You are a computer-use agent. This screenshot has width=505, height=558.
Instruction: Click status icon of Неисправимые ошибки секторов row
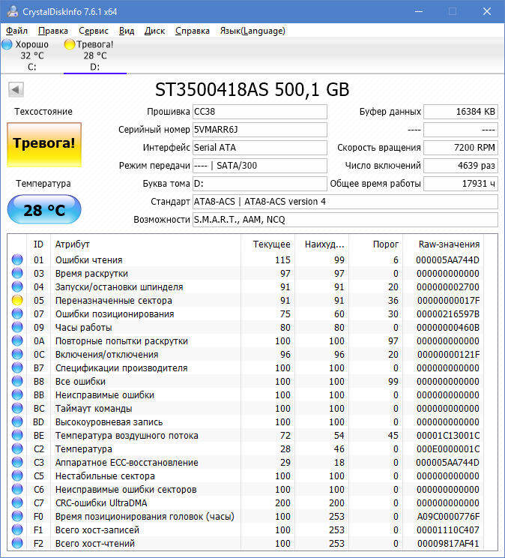click(x=17, y=490)
